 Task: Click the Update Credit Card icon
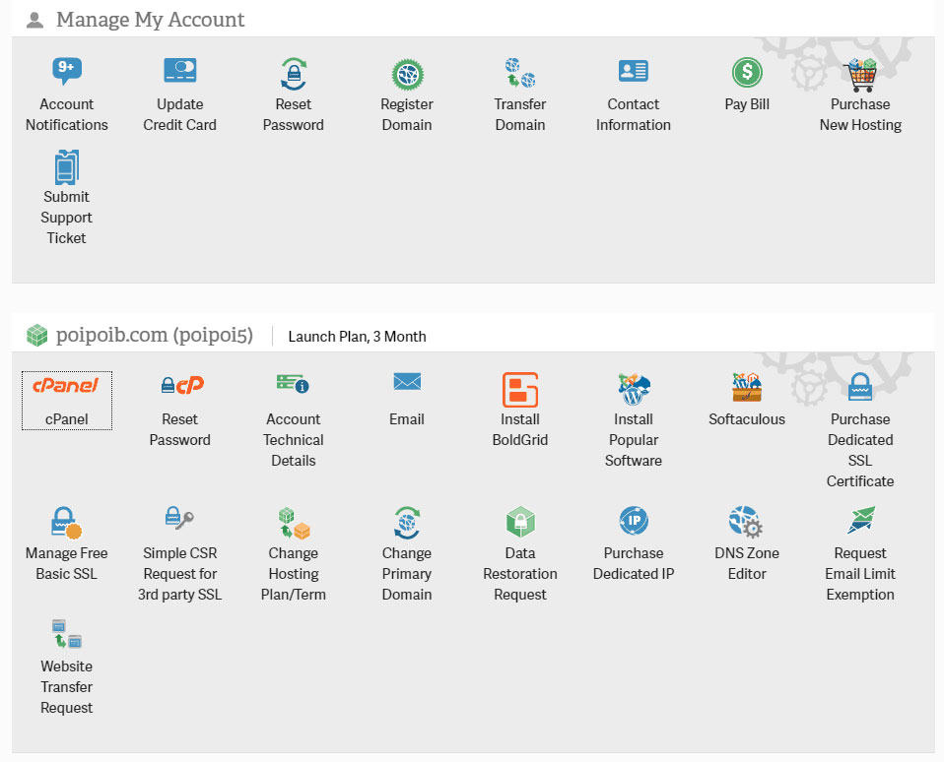point(180,70)
